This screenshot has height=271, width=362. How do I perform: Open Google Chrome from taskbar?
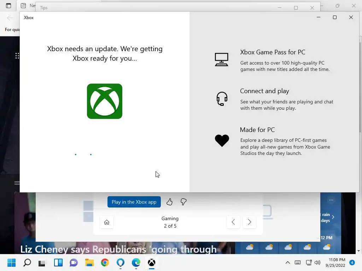pos(105,263)
